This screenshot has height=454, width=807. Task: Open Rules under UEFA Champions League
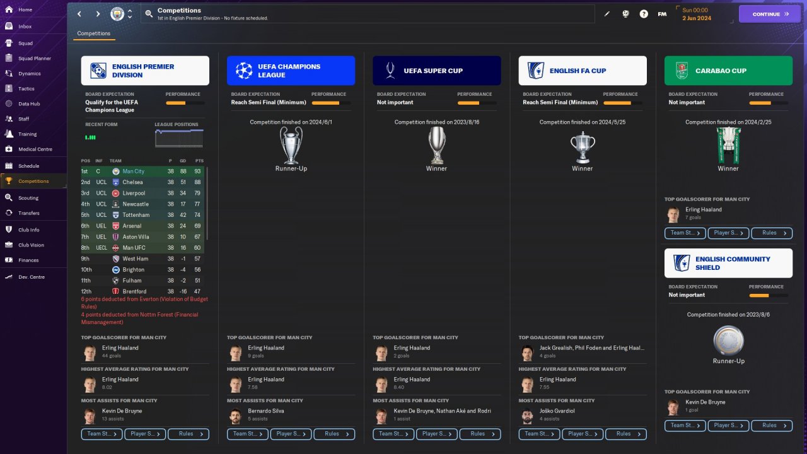tap(334, 434)
